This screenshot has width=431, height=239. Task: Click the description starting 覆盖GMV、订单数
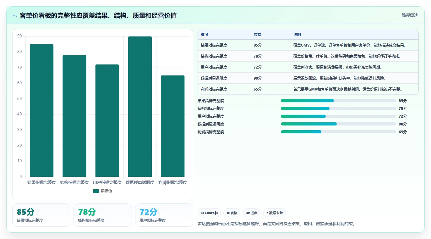350,45
